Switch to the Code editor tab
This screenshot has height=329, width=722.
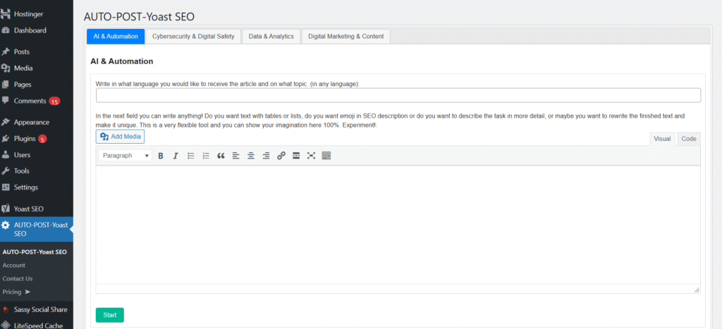688,139
